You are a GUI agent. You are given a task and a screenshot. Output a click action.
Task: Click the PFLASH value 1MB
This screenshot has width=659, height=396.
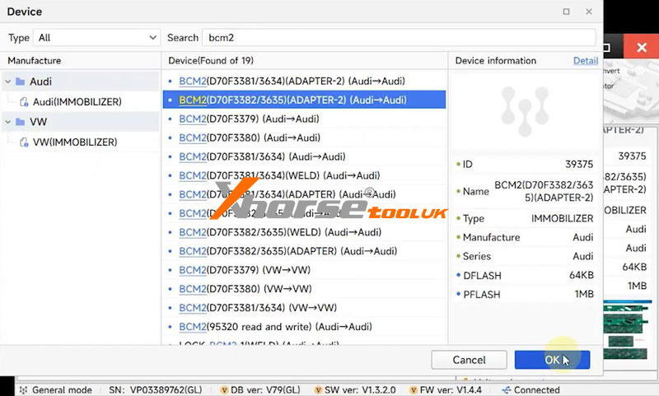pos(585,294)
